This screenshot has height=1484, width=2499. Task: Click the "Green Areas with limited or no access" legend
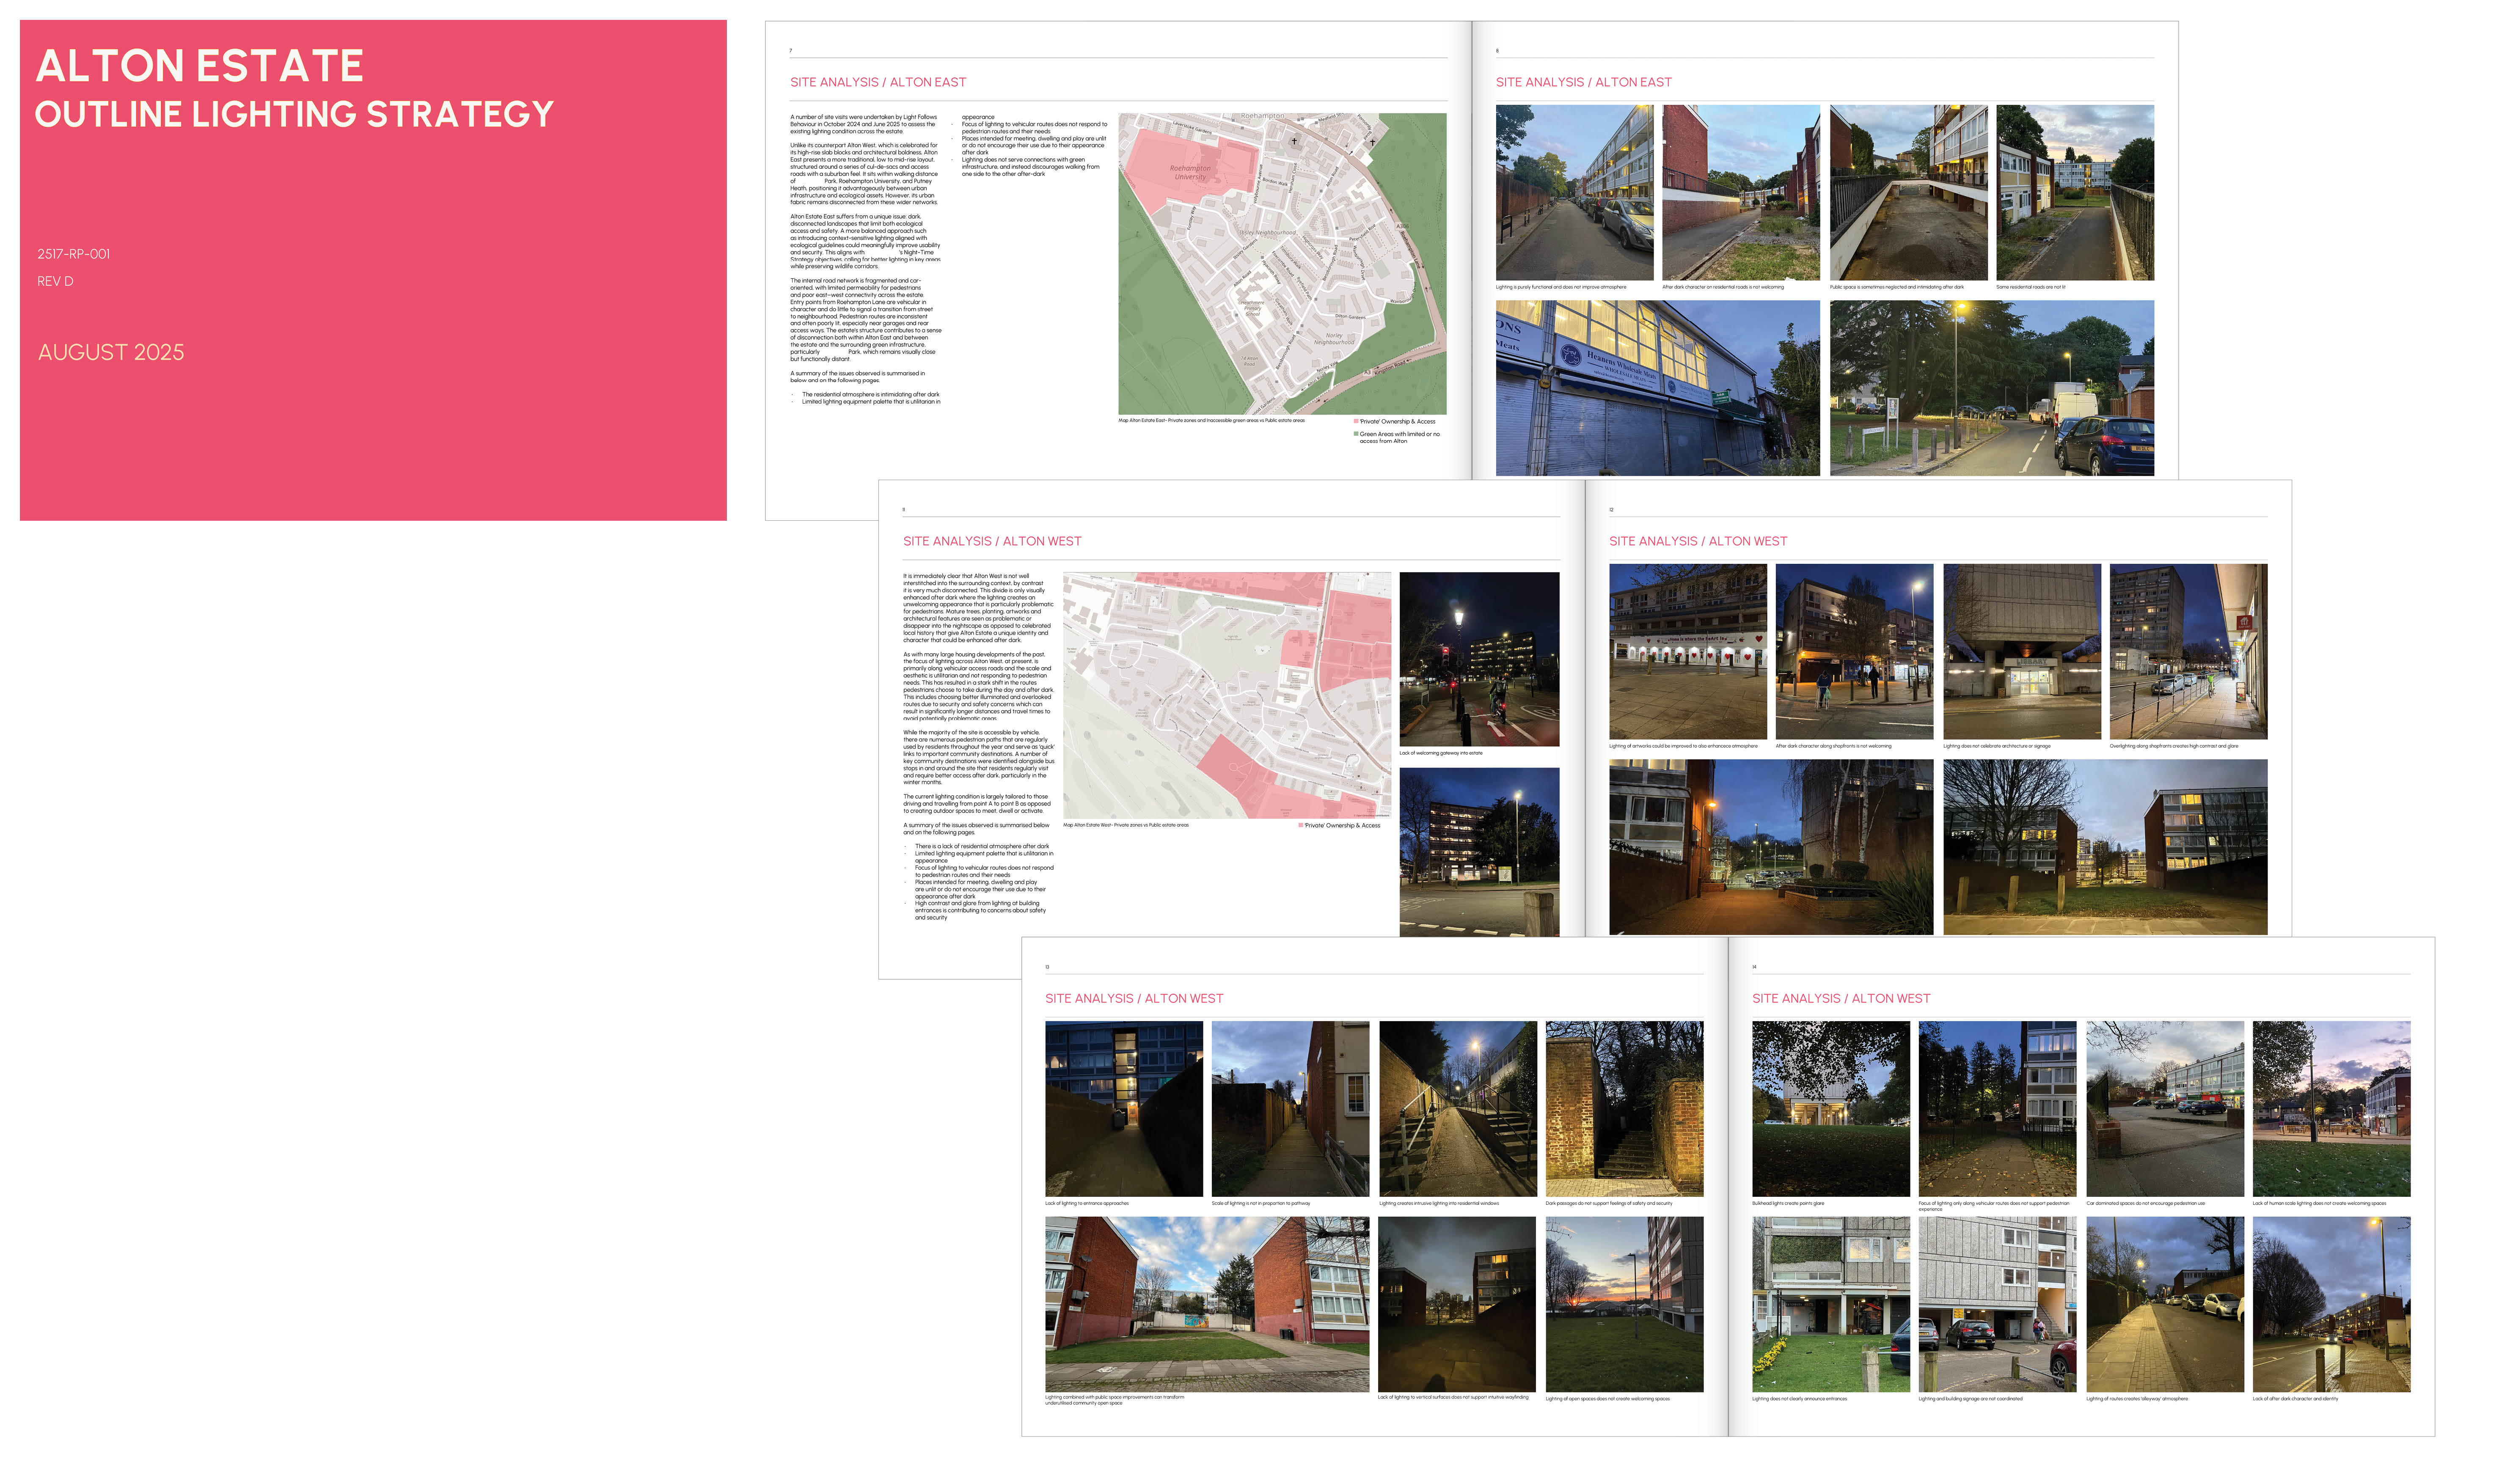(x=1397, y=437)
